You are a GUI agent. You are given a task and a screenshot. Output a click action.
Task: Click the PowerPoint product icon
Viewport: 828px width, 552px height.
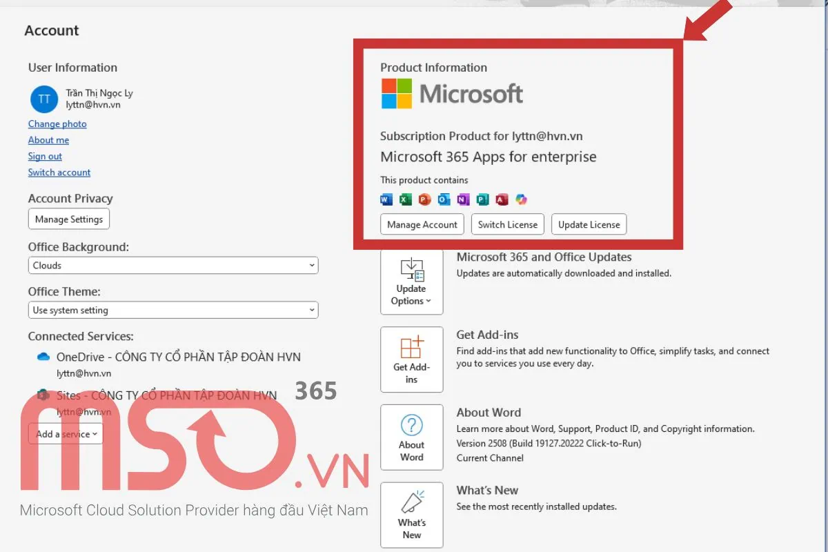click(424, 199)
